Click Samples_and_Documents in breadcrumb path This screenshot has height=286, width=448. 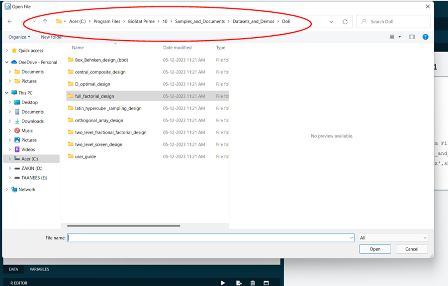pos(200,21)
